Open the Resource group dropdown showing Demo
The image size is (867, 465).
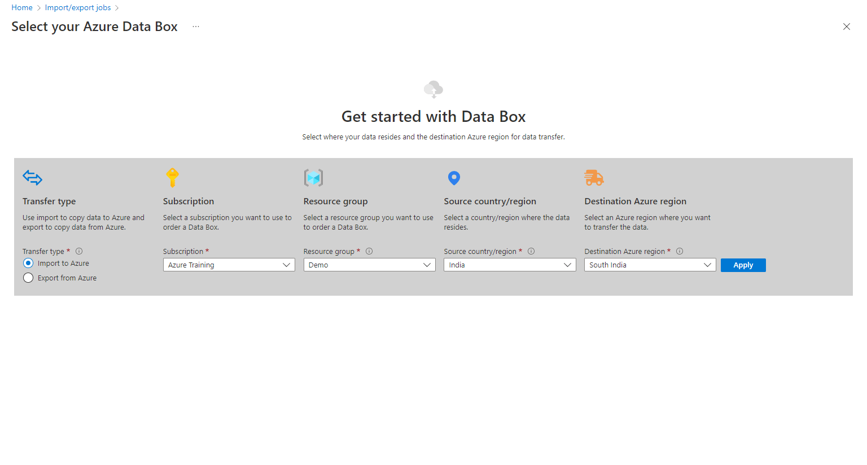click(370, 265)
